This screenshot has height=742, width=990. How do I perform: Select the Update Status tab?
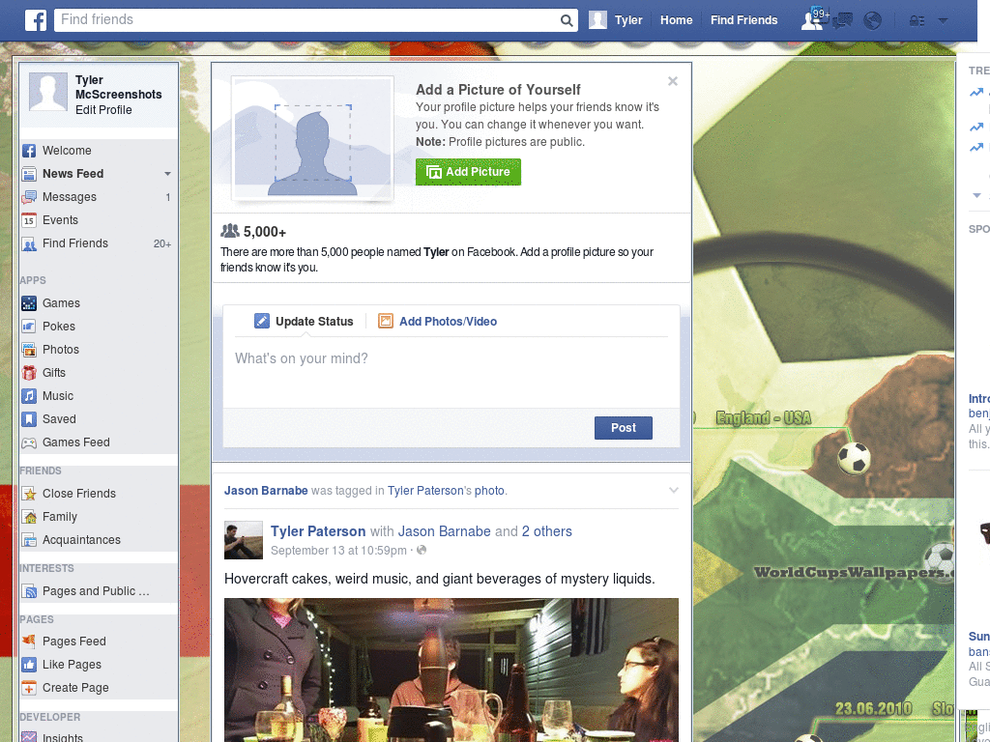tap(304, 321)
